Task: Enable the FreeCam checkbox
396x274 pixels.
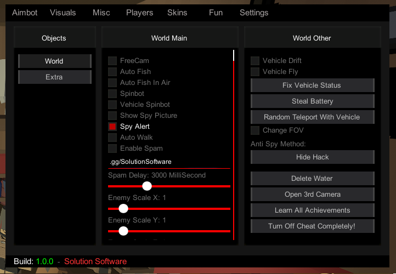Action: click(x=112, y=61)
